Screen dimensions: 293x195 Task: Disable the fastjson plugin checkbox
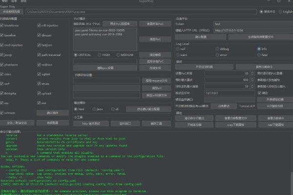pyautogui.click(x=39, y=45)
